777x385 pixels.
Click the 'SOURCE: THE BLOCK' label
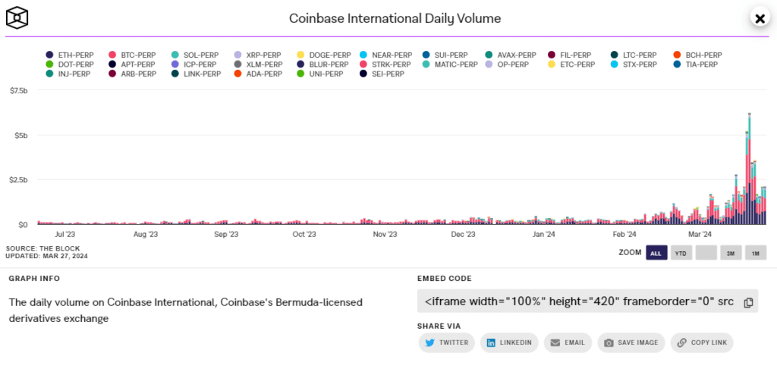pyautogui.click(x=43, y=248)
